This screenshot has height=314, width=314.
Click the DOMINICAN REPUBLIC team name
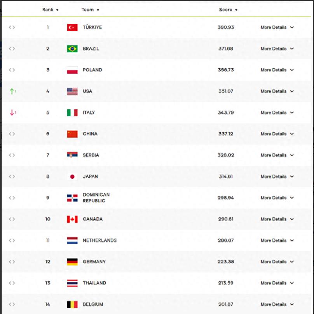[96, 198]
